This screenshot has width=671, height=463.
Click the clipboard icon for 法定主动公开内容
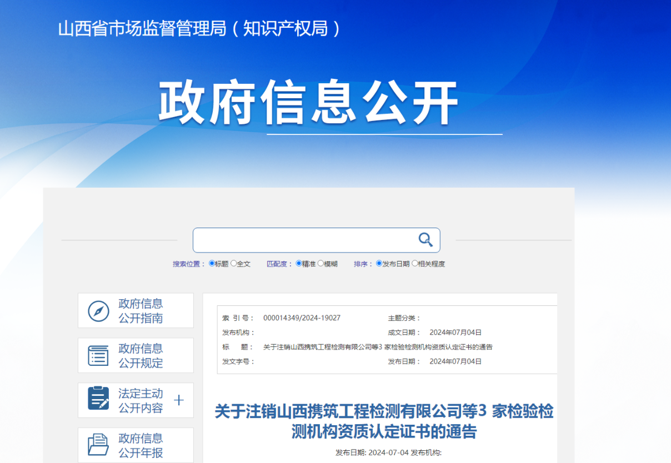pos(99,399)
